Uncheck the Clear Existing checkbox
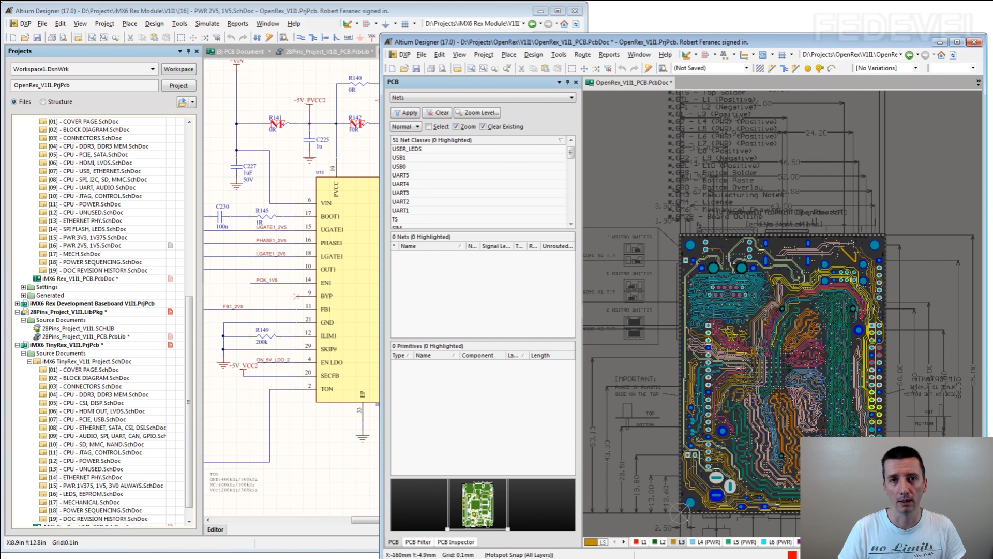This screenshot has width=993, height=559. tap(483, 126)
